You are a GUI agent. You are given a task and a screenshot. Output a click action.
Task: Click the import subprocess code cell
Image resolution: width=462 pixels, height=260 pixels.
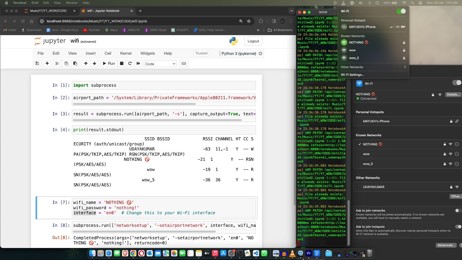pyautogui.click(x=164, y=85)
